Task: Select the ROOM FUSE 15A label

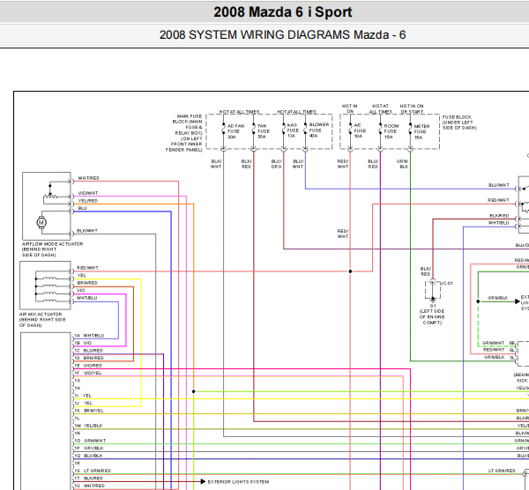Action: [x=391, y=131]
